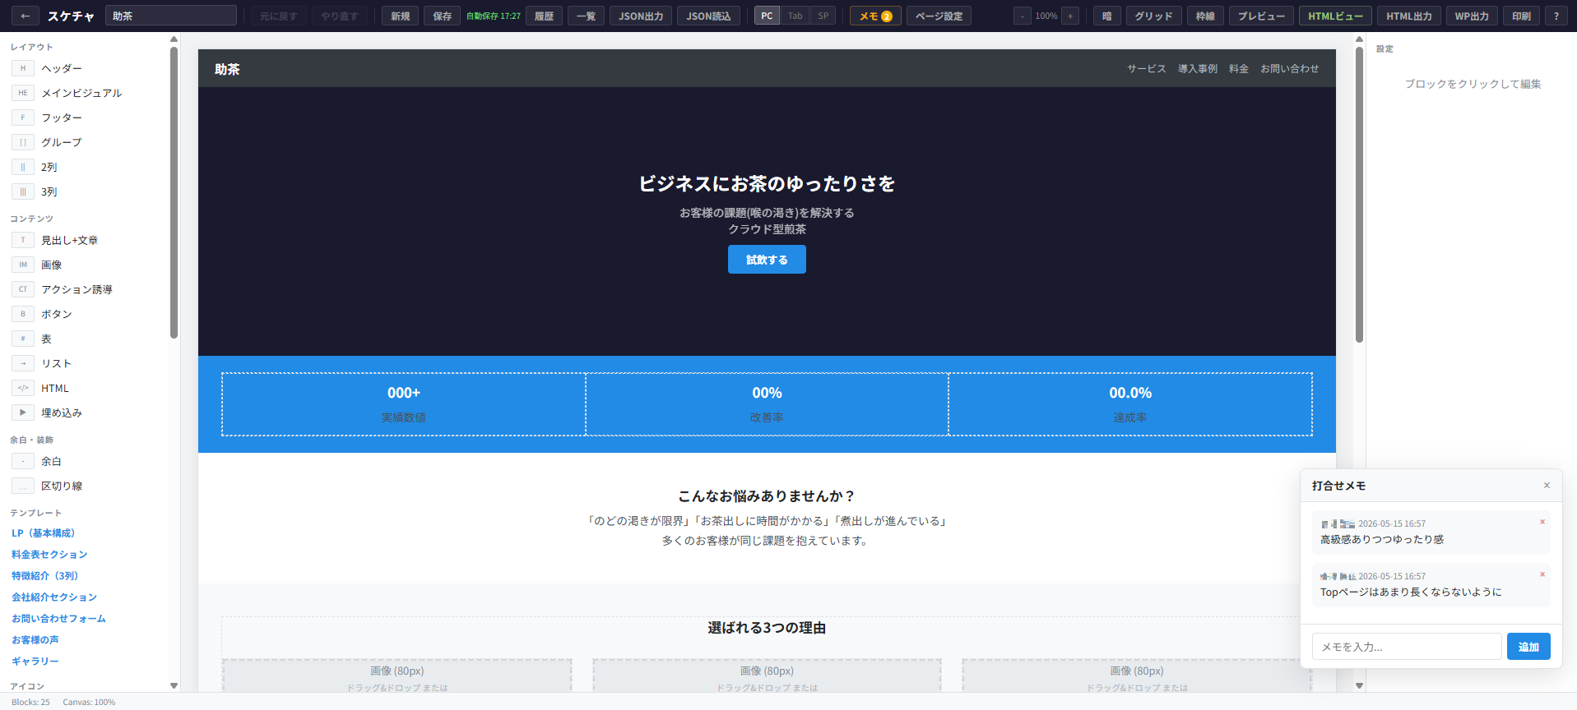Close the 打合せメモ panel
1577x710 pixels.
tap(1547, 486)
